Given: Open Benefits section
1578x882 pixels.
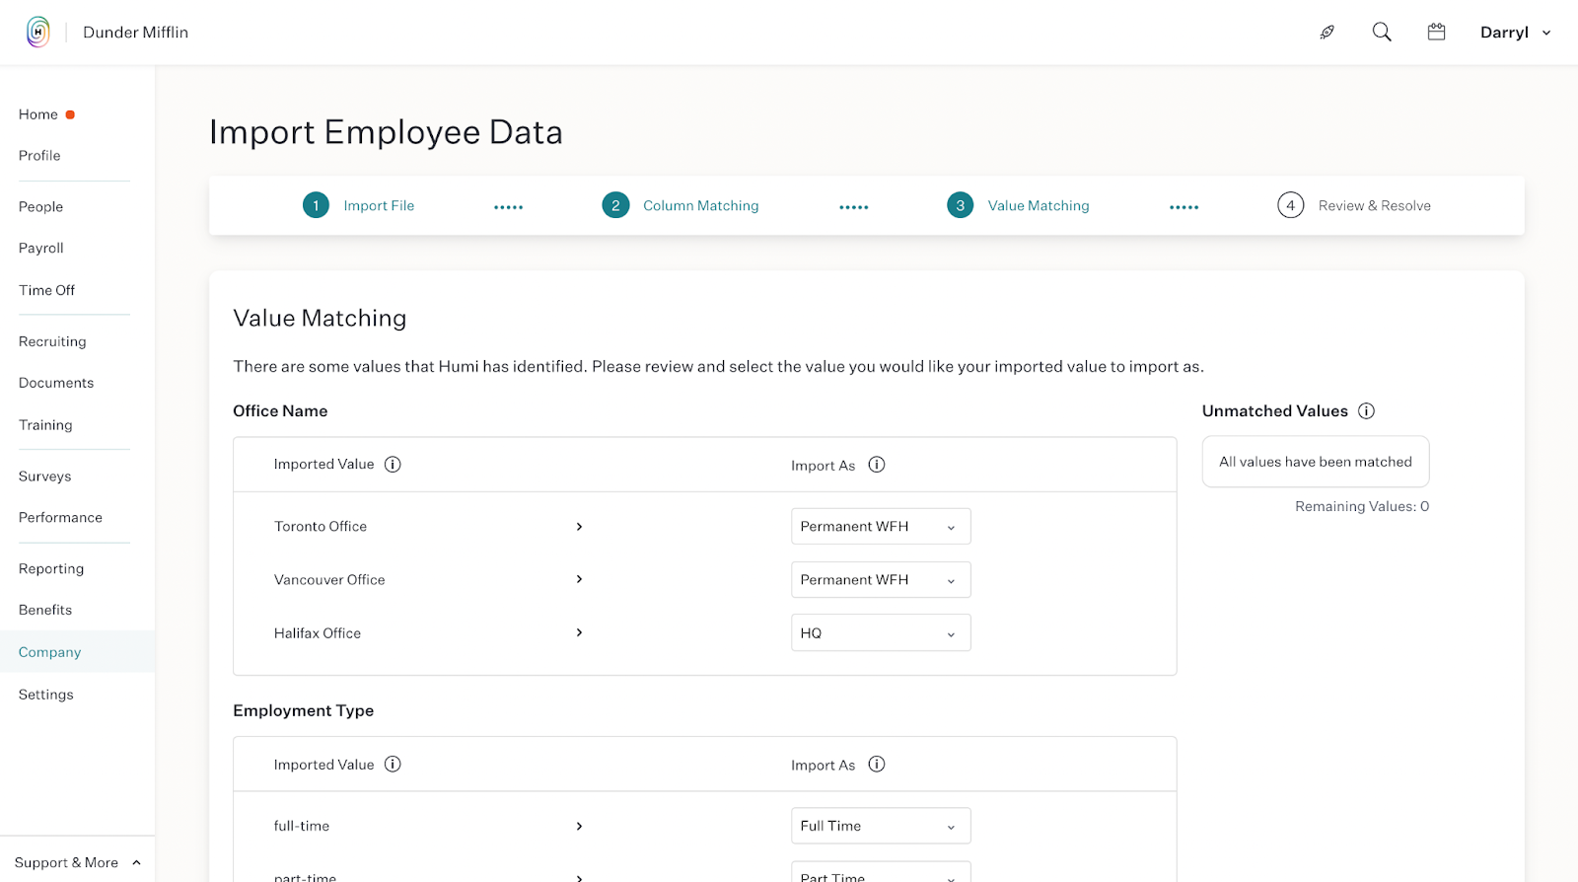Looking at the screenshot, I should point(45,611).
